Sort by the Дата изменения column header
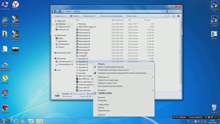220x124 pixels. tap(118, 20)
